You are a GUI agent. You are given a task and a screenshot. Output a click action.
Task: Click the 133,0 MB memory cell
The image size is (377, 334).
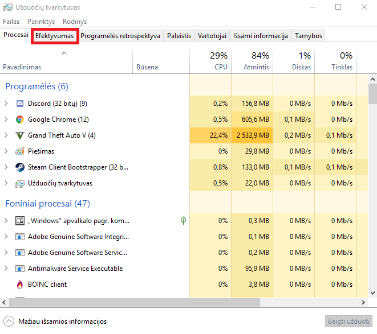pos(252,167)
